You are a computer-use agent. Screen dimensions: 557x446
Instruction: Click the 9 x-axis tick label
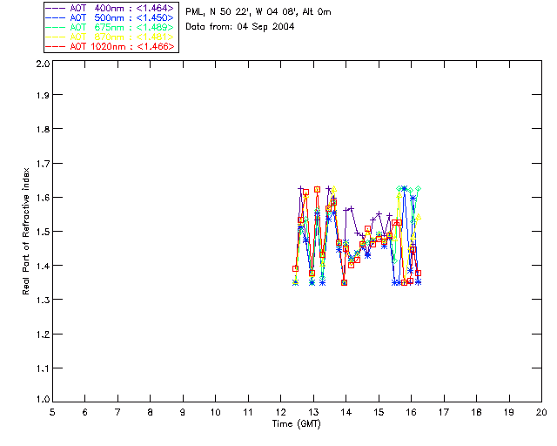pos(183,413)
